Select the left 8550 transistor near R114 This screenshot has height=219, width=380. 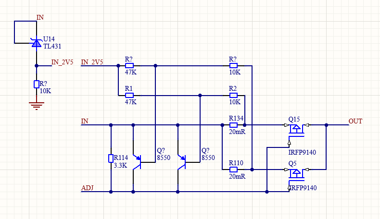click(137, 162)
